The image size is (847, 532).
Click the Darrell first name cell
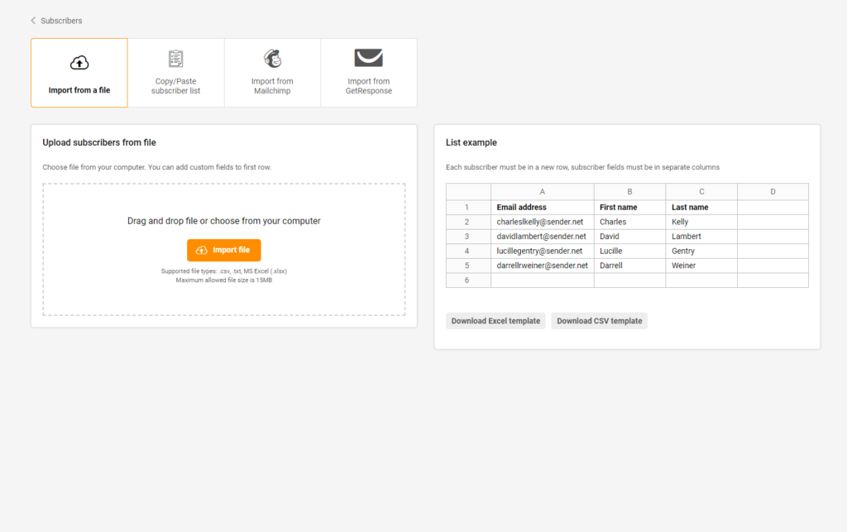tap(629, 266)
